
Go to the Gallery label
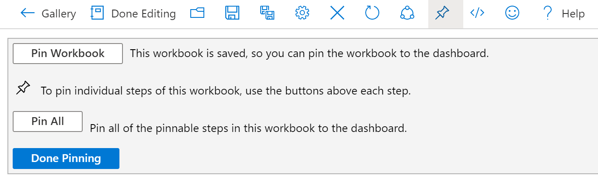coord(59,14)
